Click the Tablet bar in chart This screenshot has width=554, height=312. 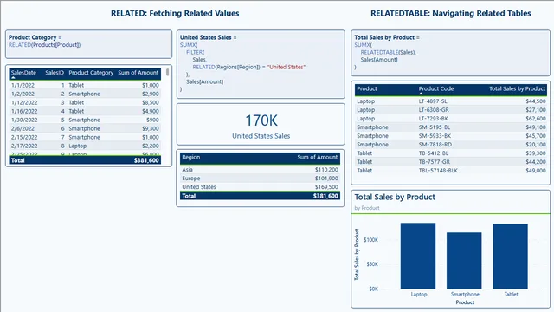click(510, 257)
